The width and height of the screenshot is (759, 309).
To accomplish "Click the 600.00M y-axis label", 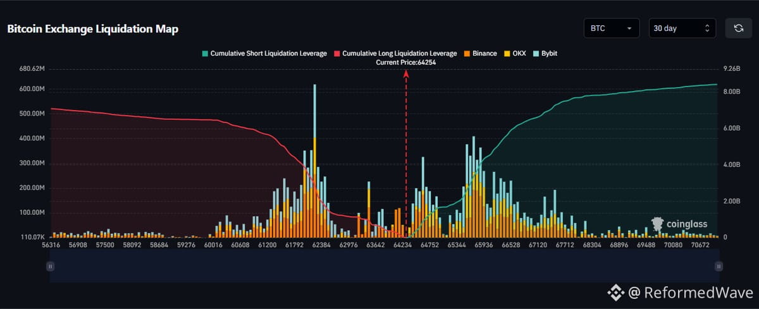I will pyautogui.click(x=32, y=89).
